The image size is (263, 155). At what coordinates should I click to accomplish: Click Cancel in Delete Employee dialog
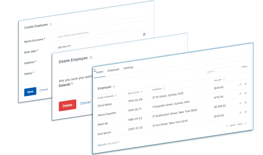coord(85,103)
